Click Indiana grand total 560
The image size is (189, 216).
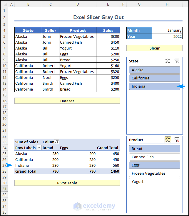point(108,165)
